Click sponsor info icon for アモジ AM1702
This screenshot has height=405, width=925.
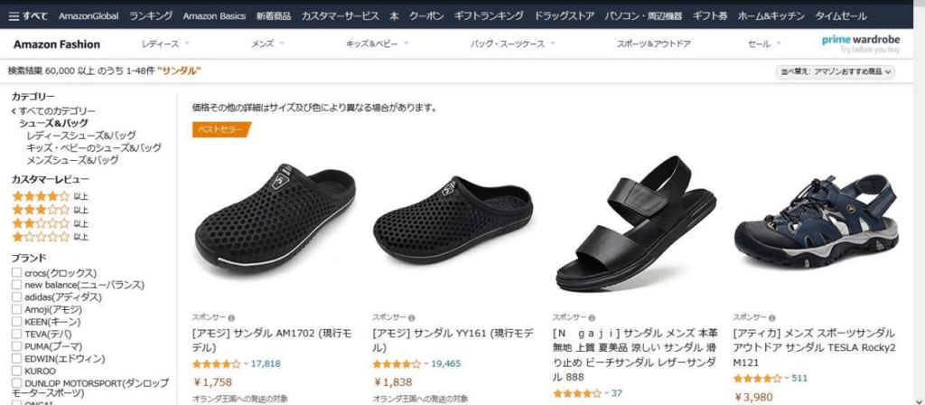point(231,317)
